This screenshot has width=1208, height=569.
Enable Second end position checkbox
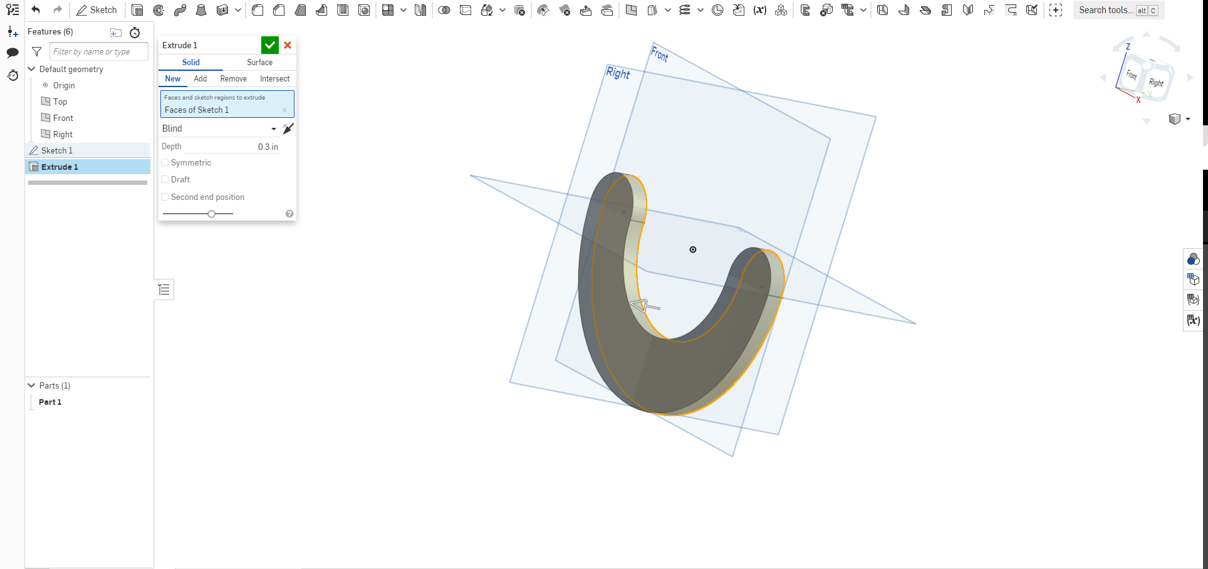click(165, 197)
